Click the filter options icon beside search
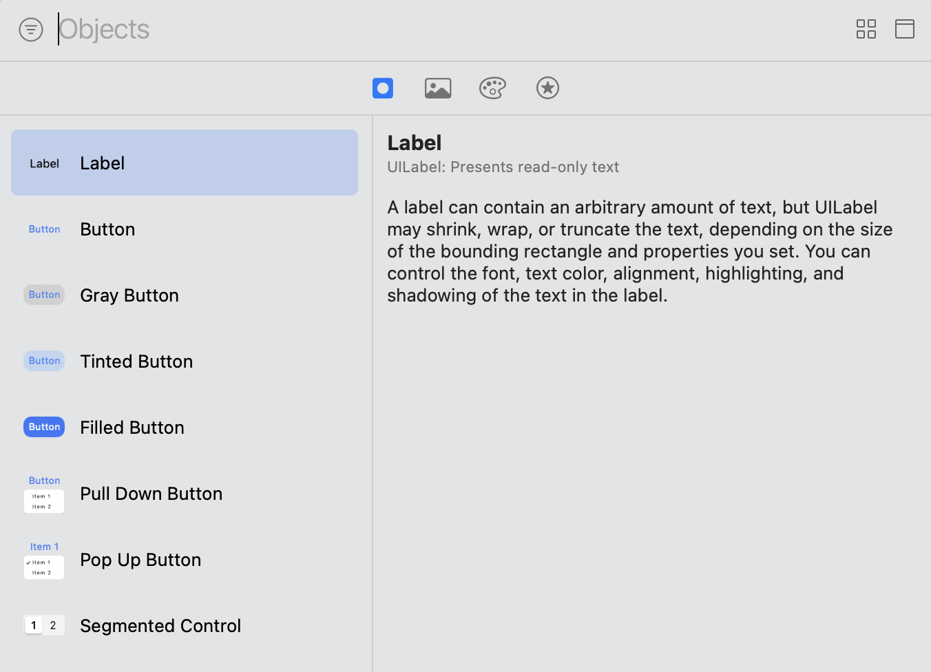 click(31, 30)
